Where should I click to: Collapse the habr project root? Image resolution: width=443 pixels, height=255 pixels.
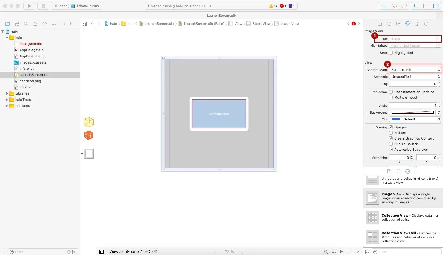(x=3, y=31)
